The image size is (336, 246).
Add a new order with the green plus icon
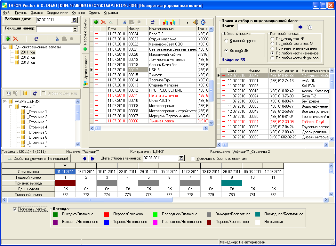pyautogui.click(x=96, y=22)
